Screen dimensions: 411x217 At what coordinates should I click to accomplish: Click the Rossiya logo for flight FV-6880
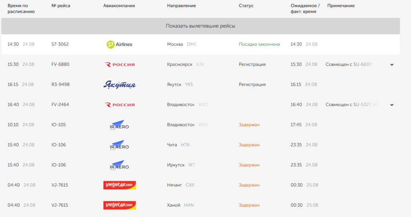(120, 65)
